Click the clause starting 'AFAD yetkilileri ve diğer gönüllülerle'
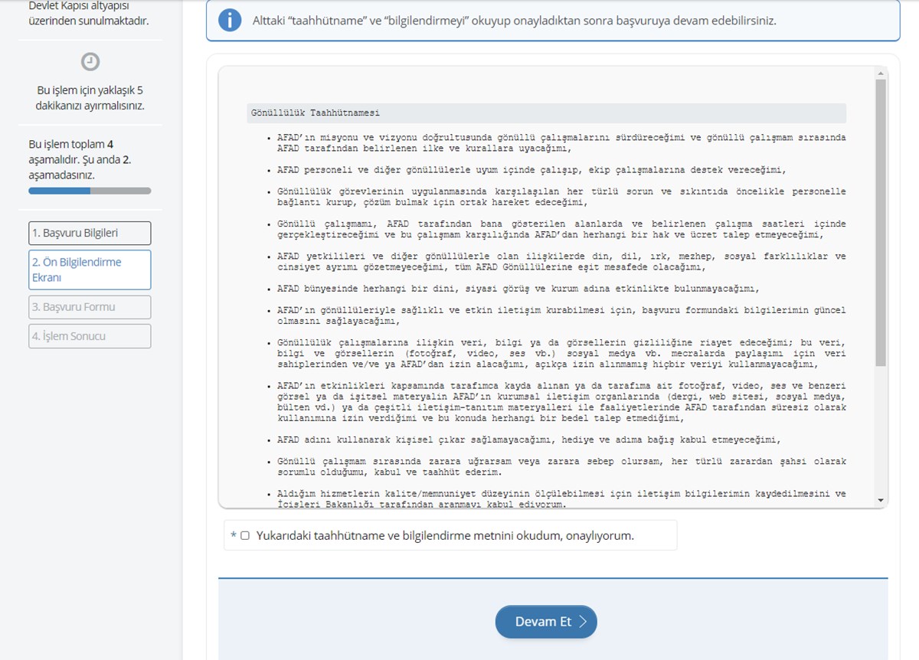Image resolution: width=919 pixels, height=660 pixels. 562,262
